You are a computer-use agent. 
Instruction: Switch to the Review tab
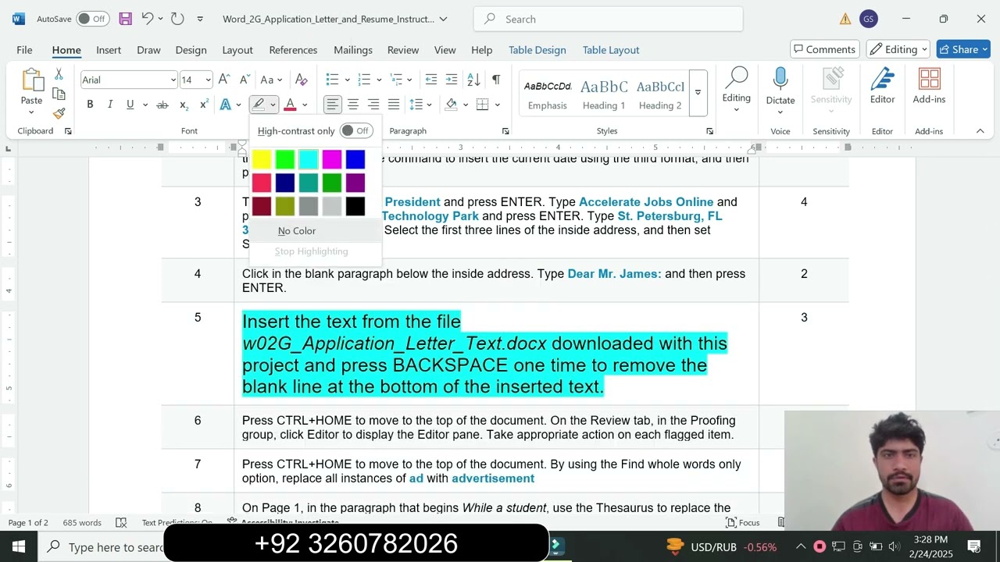(x=403, y=49)
